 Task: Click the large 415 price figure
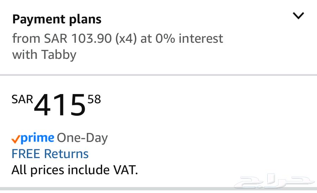(x=60, y=105)
